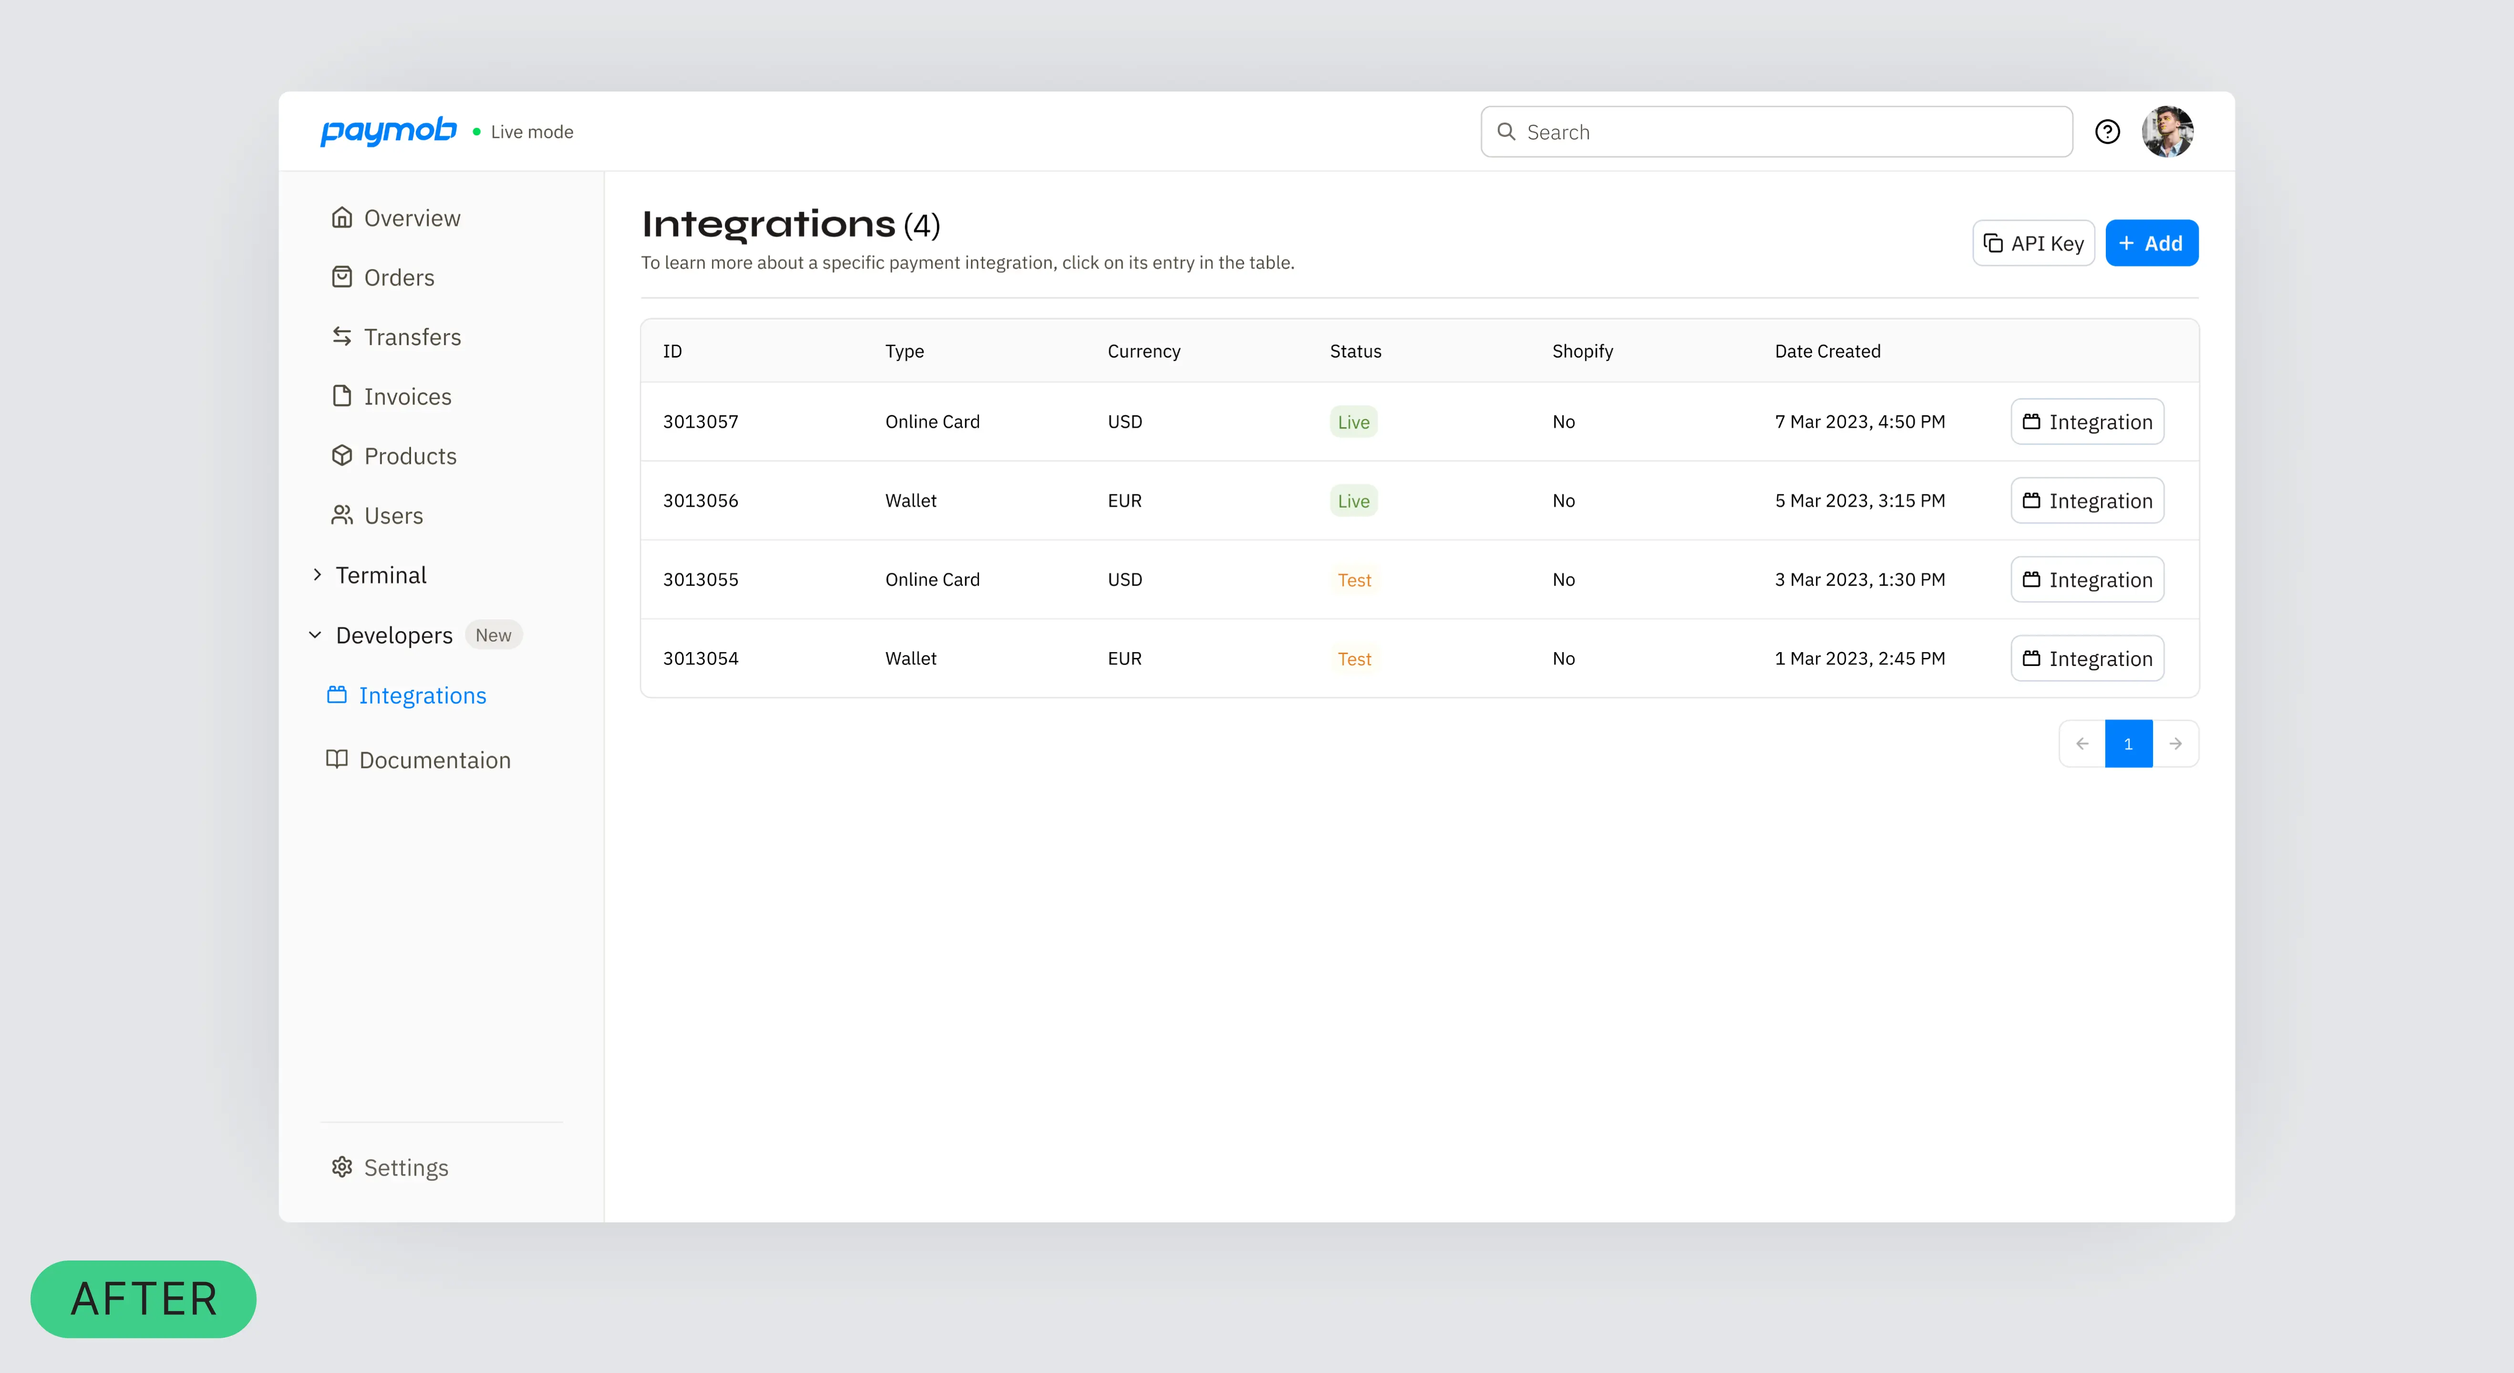This screenshot has height=1373, width=2514.
Task: Go to Orders in sidebar
Action: click(398, 277)
